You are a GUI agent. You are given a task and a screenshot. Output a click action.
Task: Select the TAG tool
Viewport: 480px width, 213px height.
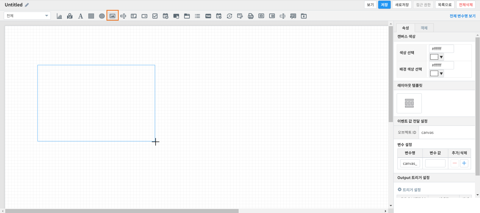tap(208, 16)
